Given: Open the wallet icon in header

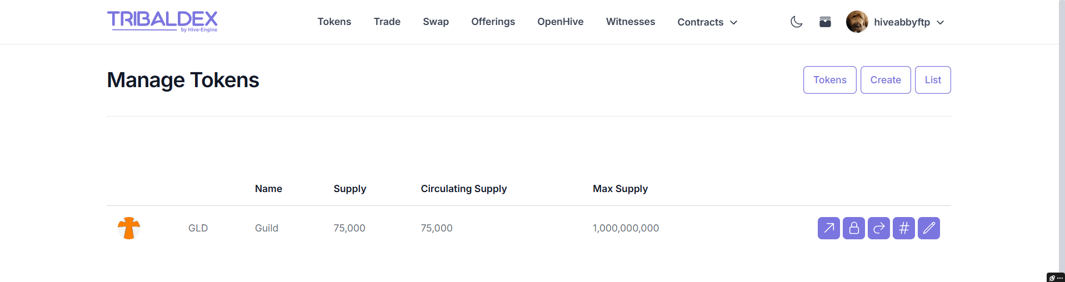Looking at the screenshot, I should point(825,22).
